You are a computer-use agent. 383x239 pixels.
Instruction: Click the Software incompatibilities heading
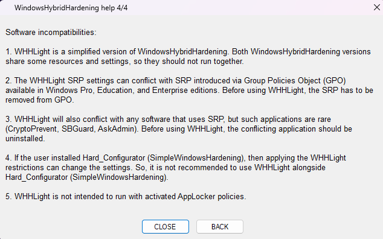[x=51, y=32]
